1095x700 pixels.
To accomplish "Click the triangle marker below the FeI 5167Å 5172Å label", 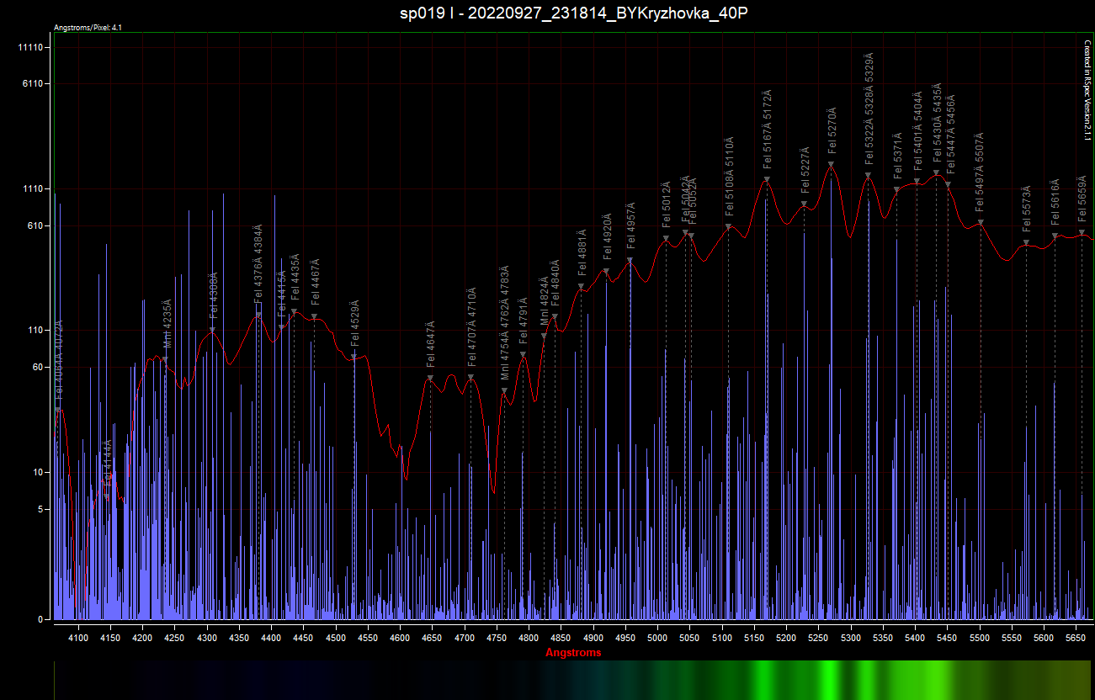I will [767, 179].
